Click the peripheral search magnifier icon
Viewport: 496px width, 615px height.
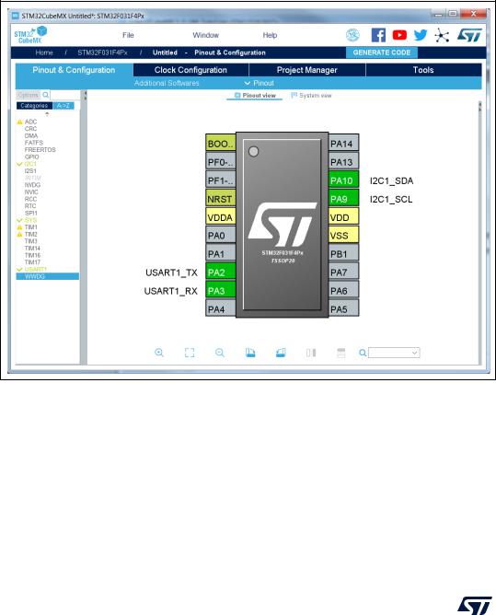pyautogui.click(x=46, y=95)
